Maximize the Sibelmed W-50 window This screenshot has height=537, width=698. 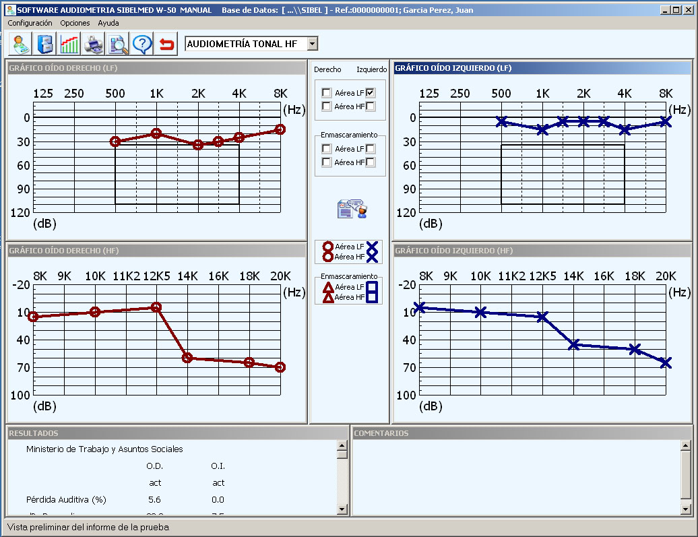click(x=676, y=10)
